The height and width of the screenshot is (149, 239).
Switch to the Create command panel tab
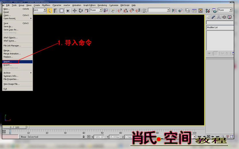[x=208, y=17]
